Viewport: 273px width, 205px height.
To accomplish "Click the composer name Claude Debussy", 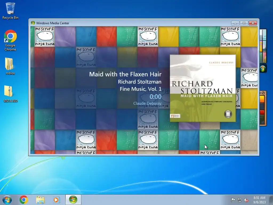I will [147, 103].
